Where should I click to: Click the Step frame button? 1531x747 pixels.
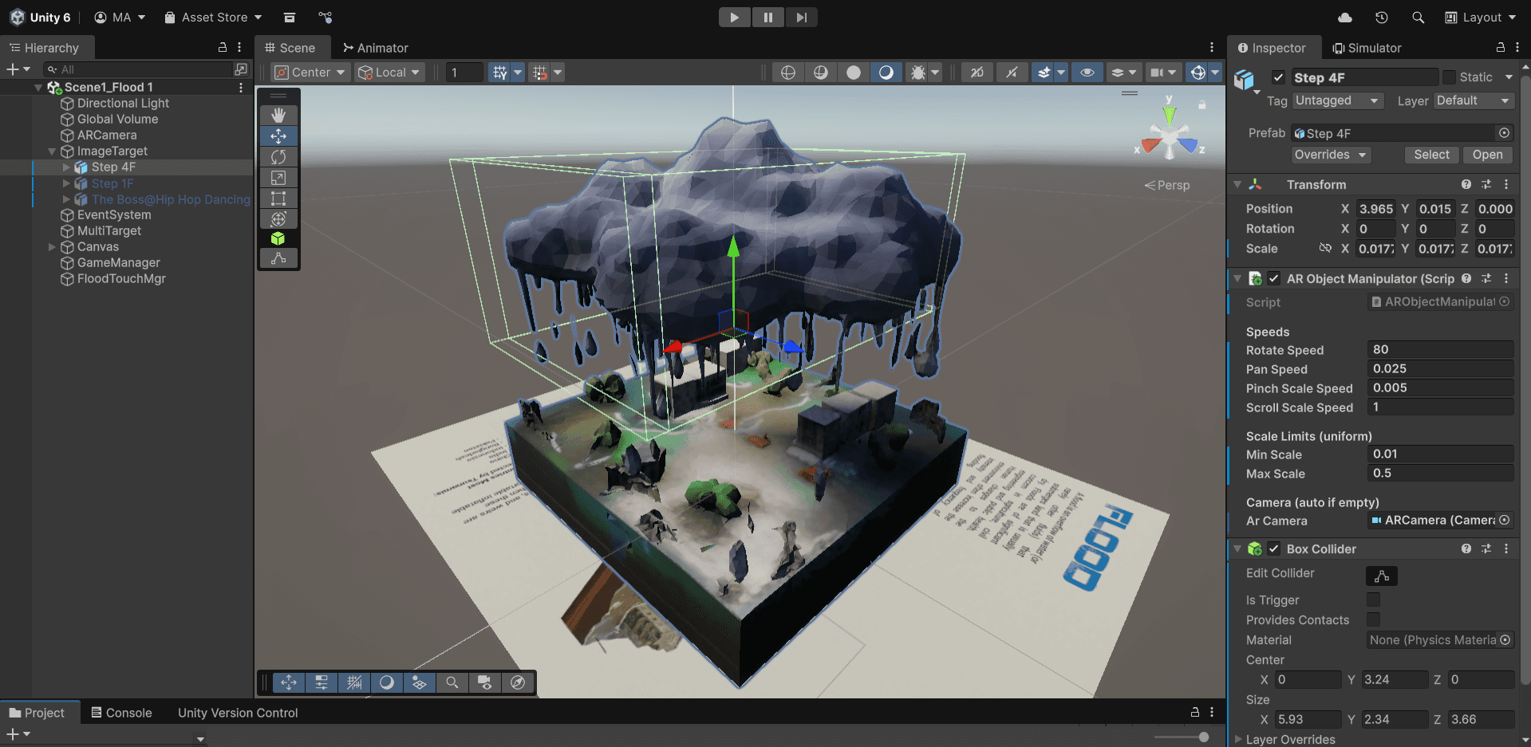(801, 18)
